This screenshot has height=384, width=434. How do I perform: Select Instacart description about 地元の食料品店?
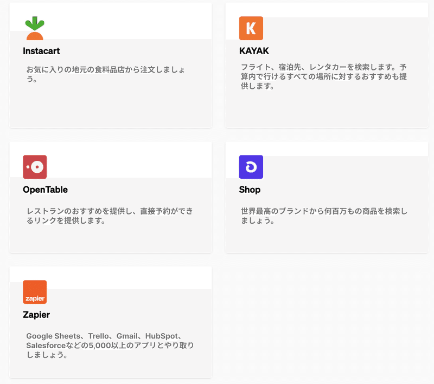[106, 74]
